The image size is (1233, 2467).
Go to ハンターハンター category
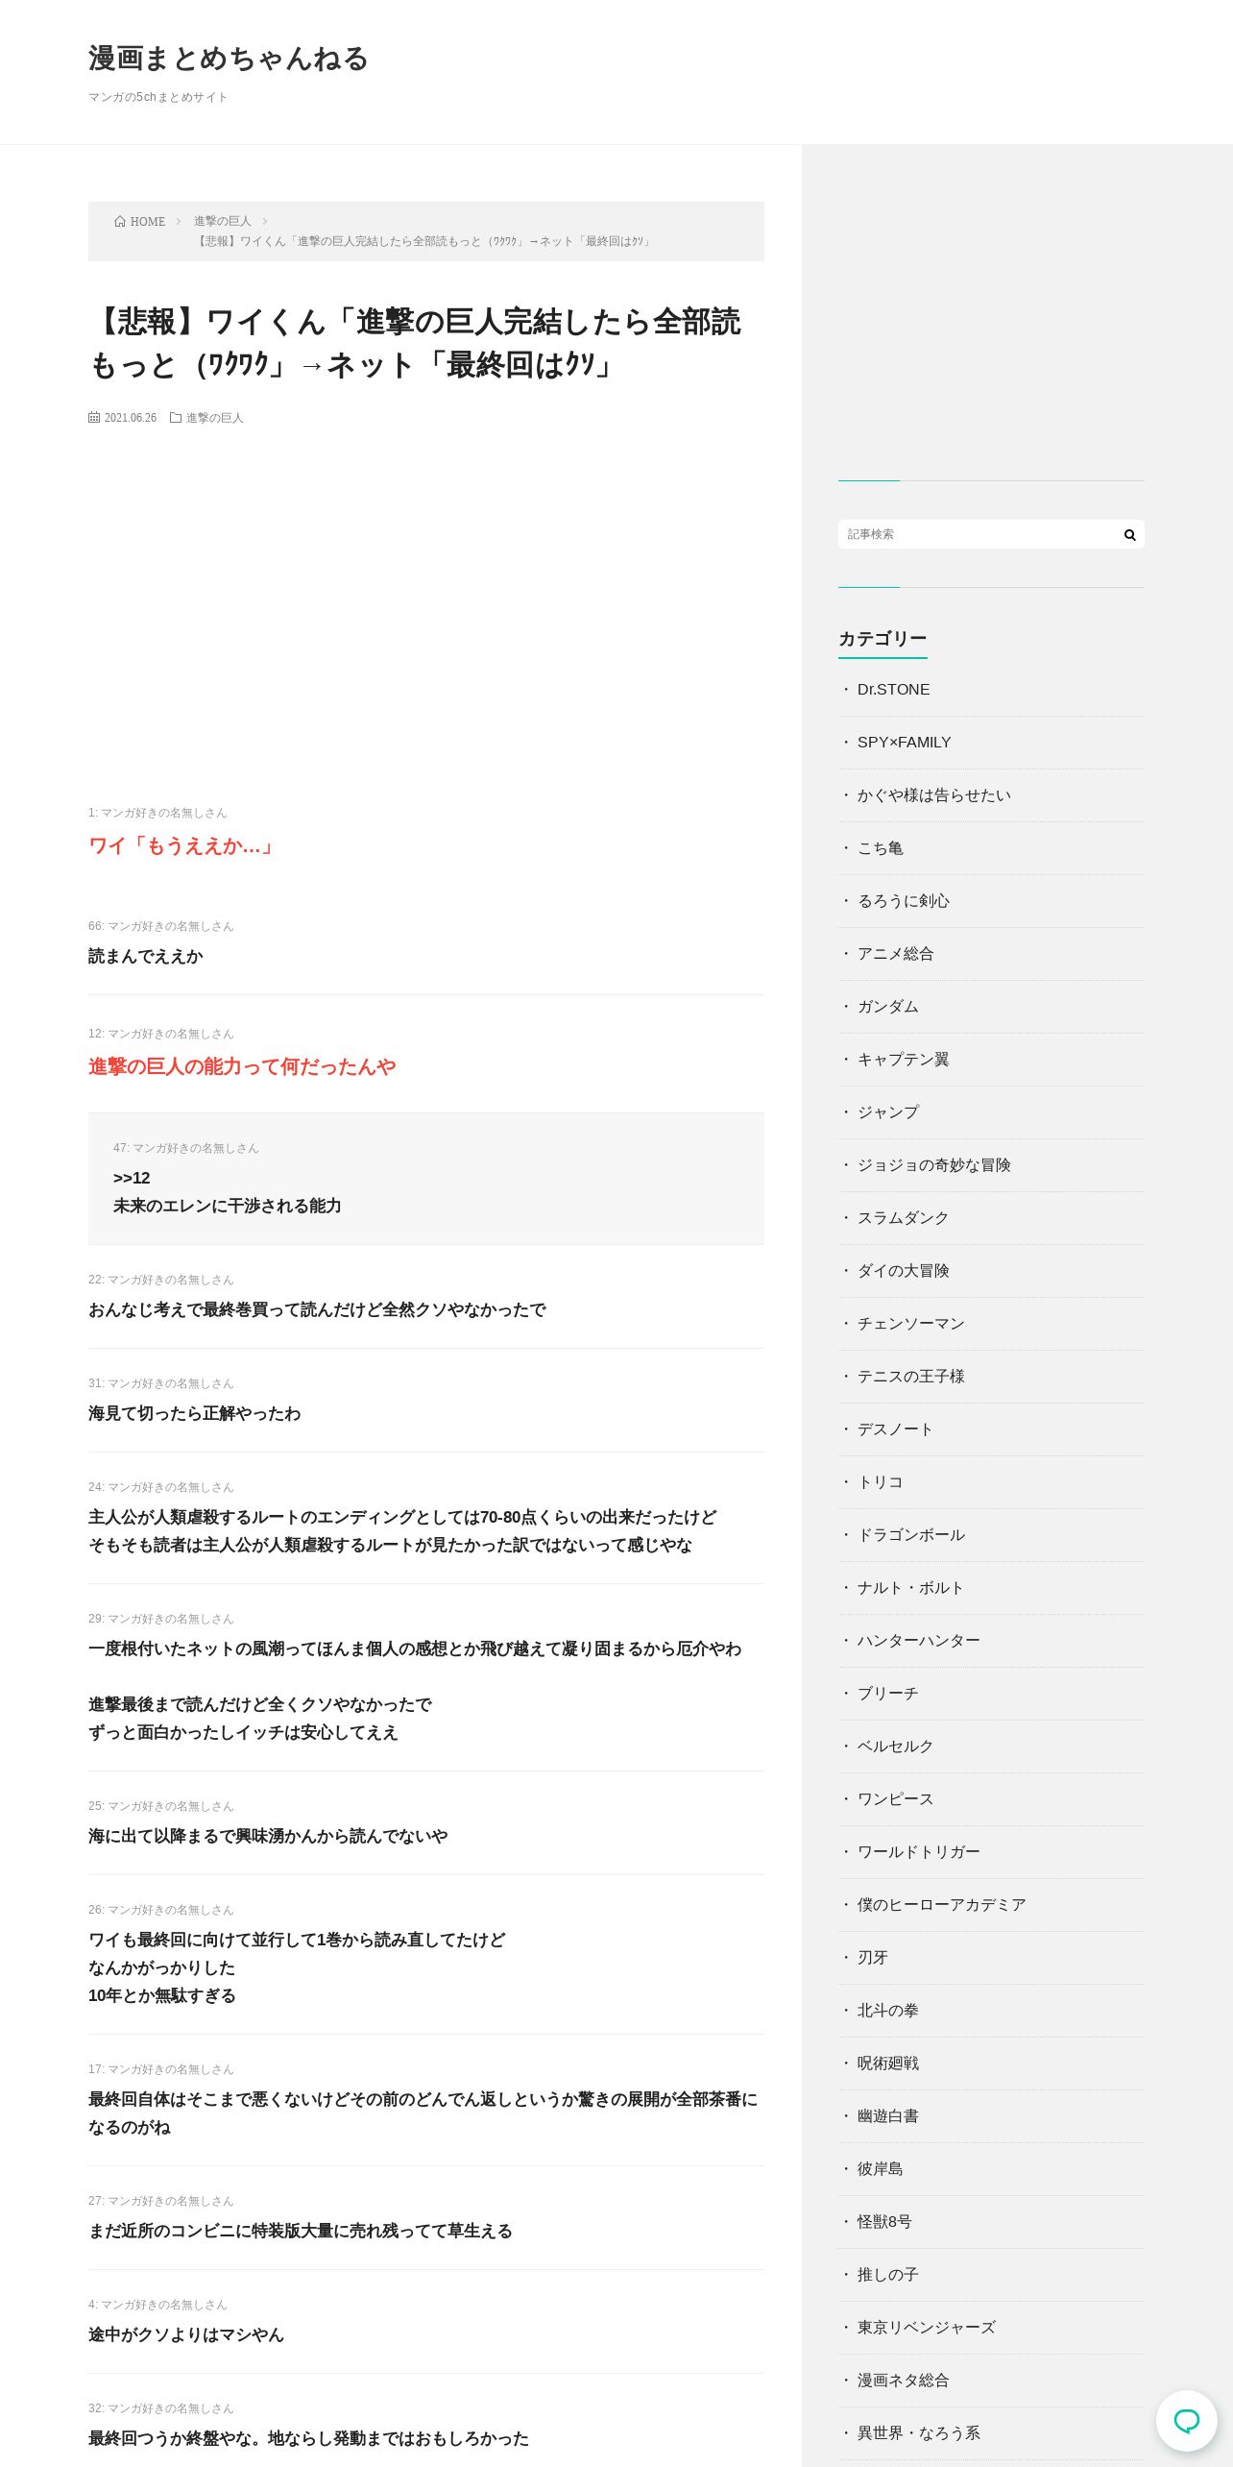tap(918, 1641)
